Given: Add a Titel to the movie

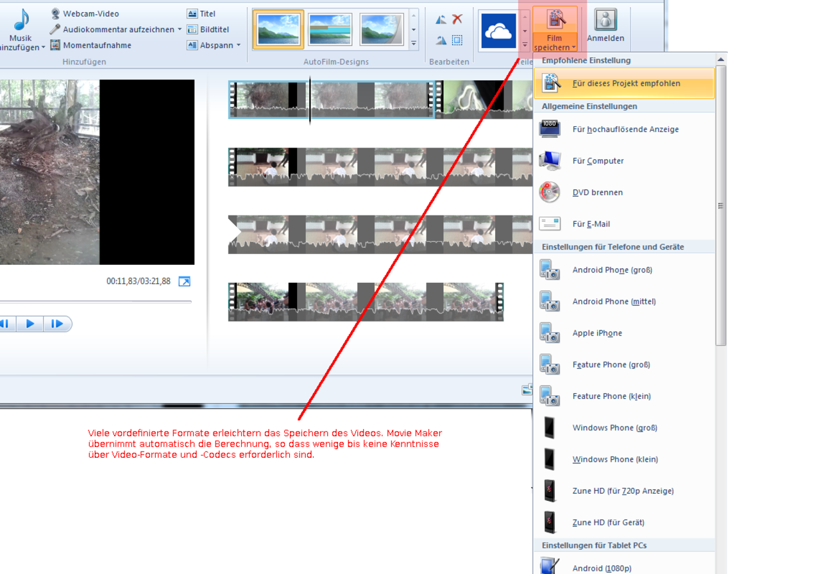Looking at the screenshot, I should click(x=201, y=13).
